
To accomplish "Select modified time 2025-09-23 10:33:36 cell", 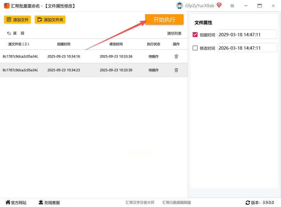I will tap(116, 56).
